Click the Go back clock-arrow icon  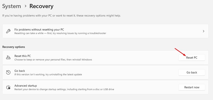[x=8, y=72]
